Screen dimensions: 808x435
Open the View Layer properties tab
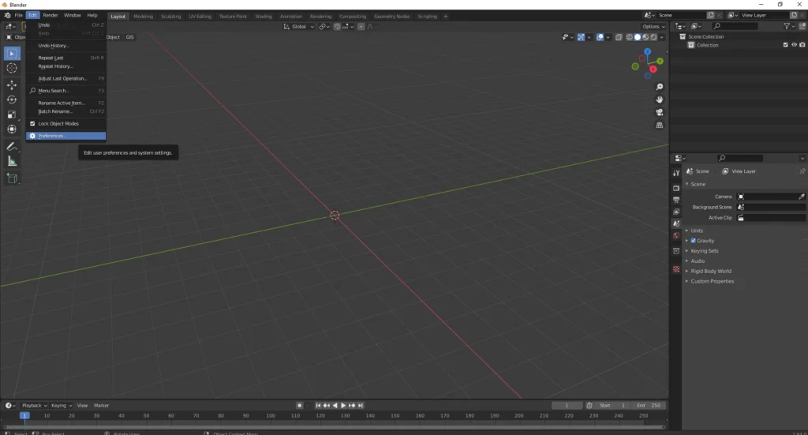click(x=676, y=212)
